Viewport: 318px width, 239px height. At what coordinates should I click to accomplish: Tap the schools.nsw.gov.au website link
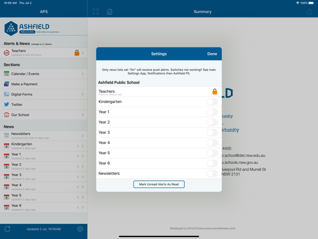point(240,163)
